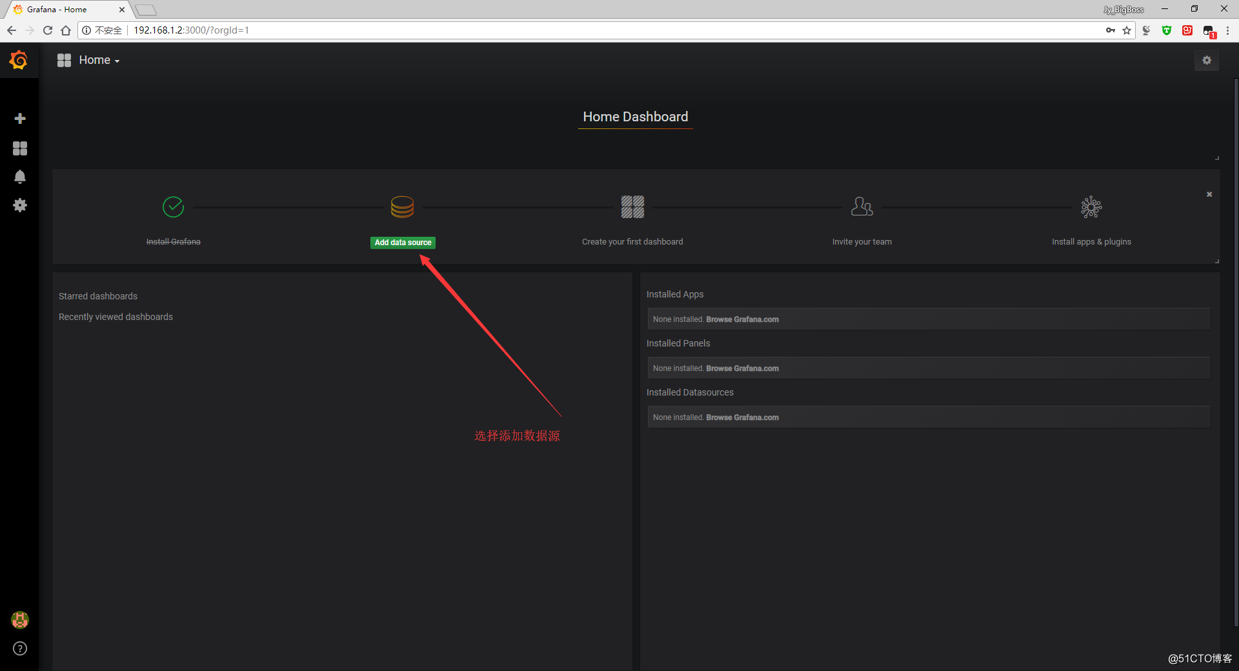Open a new browser tab
The width and height of the screenshot is (1239, 671).
[146, 10]
